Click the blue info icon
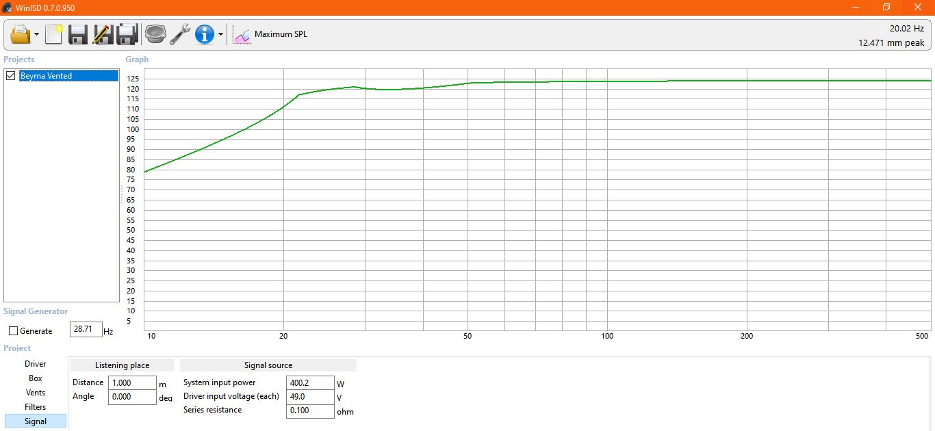This screenshot has width=935, height=431. 205,34
